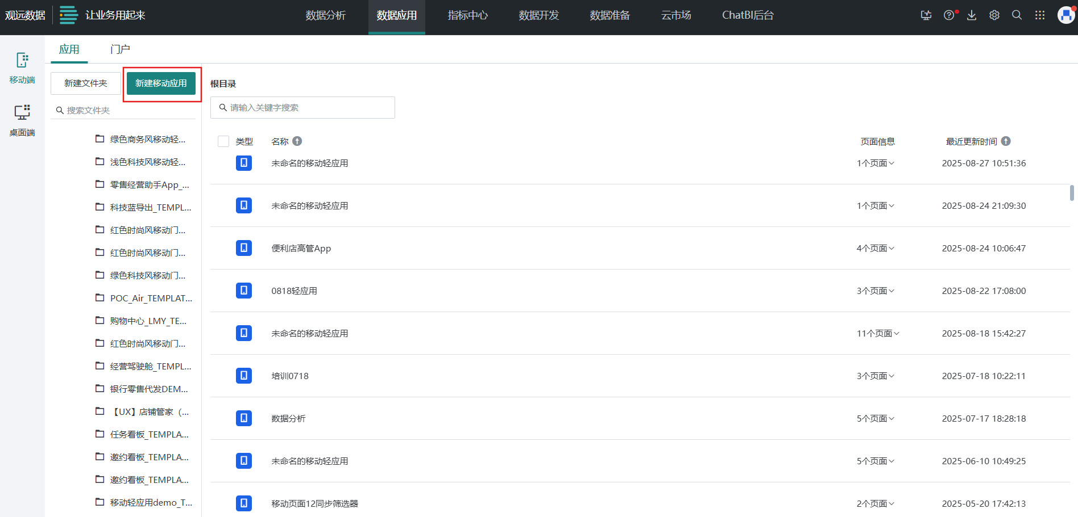1078x517 pixels.
Task: Open the mobile view sidebar icon
Action: coord(22,68)
